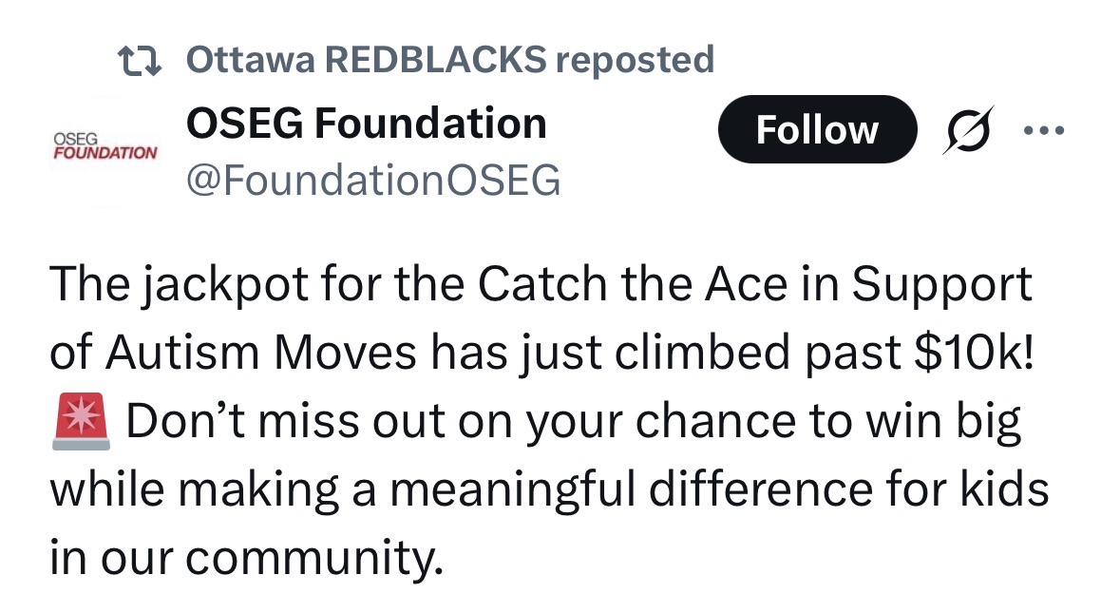Open OSEG Foundation display name

(367, 124)
